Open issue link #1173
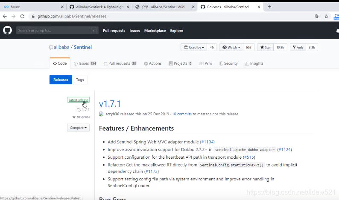The width and height of the screenshot is (339, 200). point(152,171)
